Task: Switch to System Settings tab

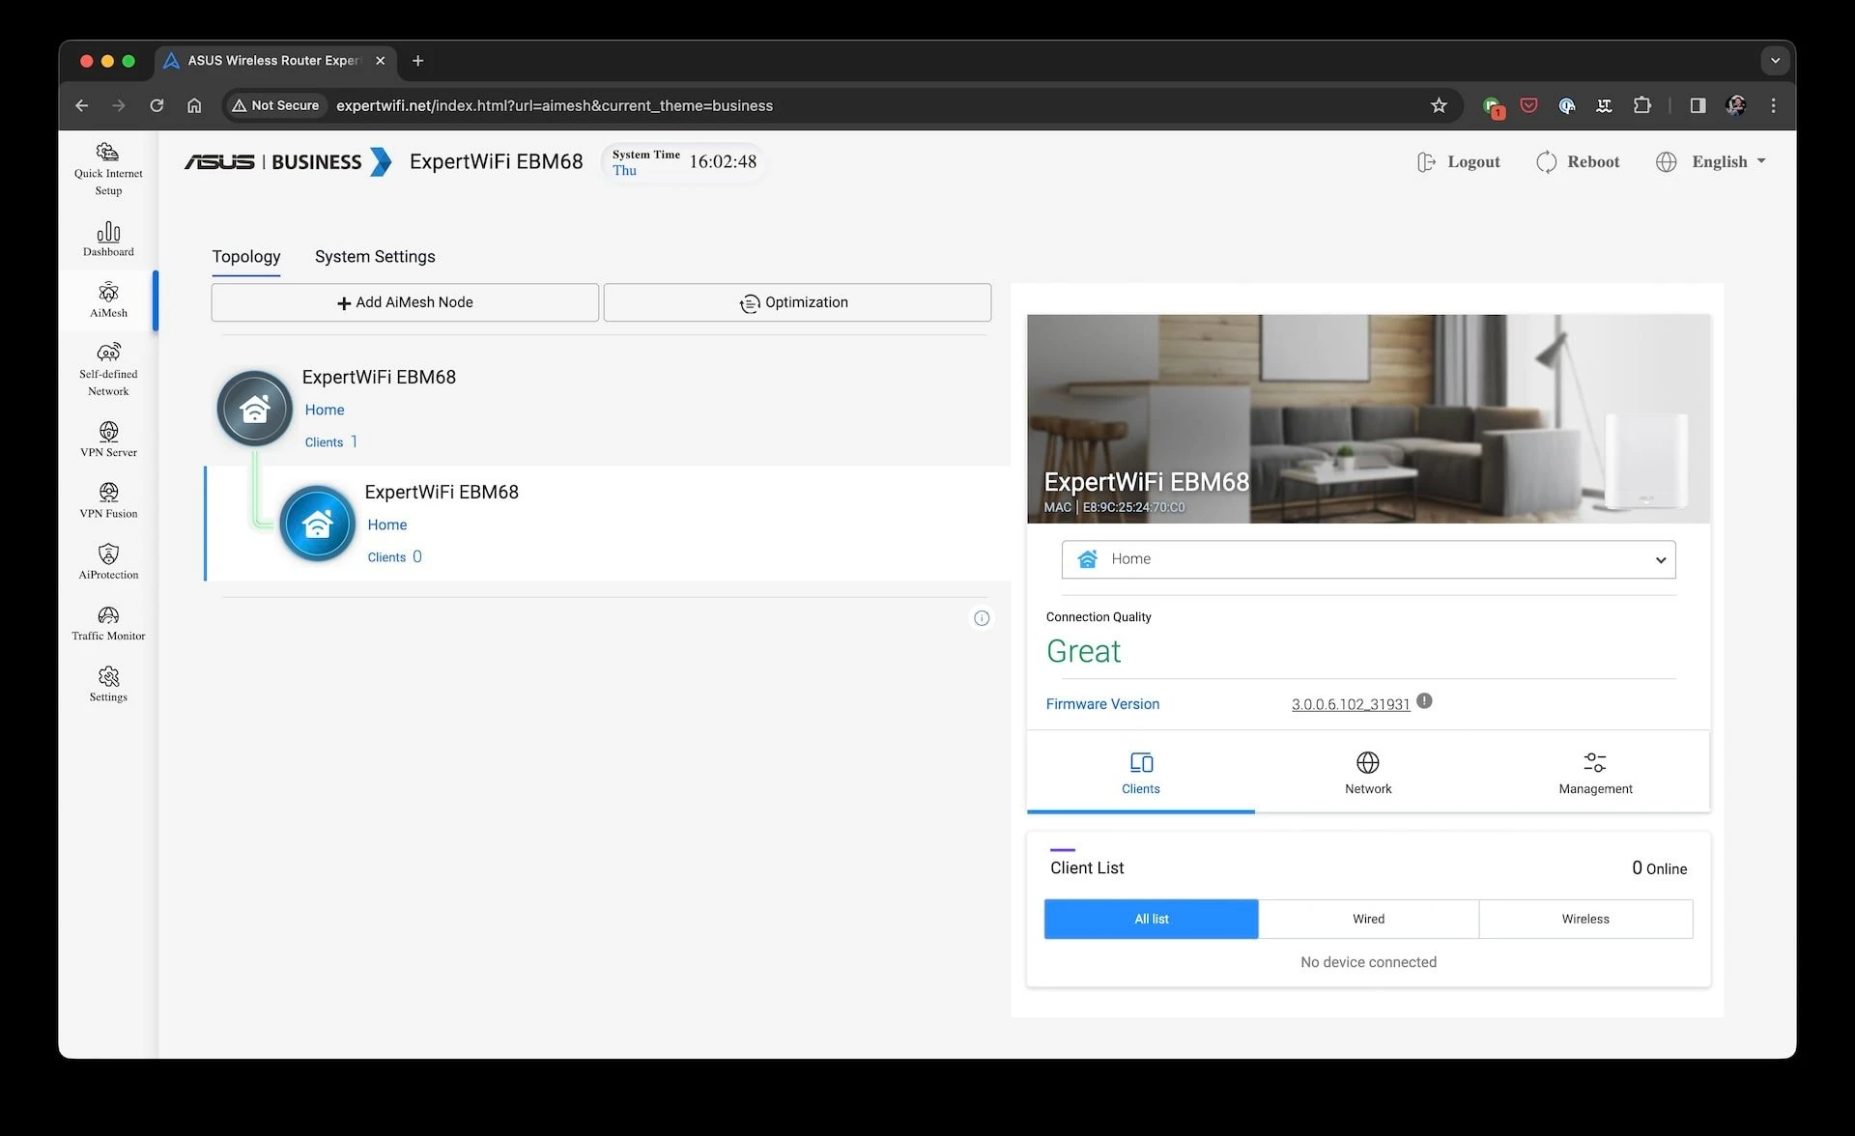Action: click(375, 257)
